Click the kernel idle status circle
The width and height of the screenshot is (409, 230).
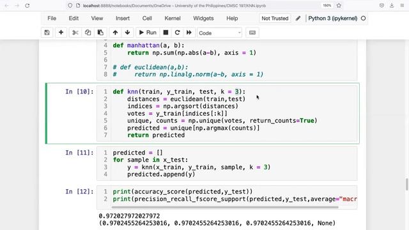[x=363, y=19]
